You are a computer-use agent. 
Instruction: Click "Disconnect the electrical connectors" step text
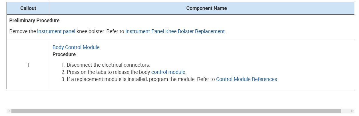[x=108, y=65]
